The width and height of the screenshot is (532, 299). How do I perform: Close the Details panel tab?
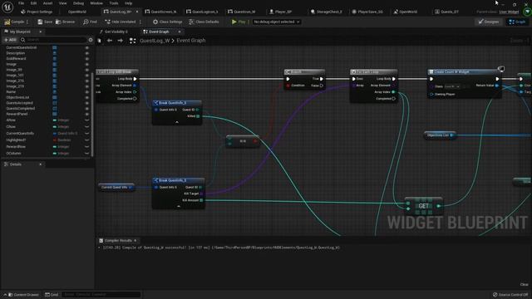click(41, 164)
